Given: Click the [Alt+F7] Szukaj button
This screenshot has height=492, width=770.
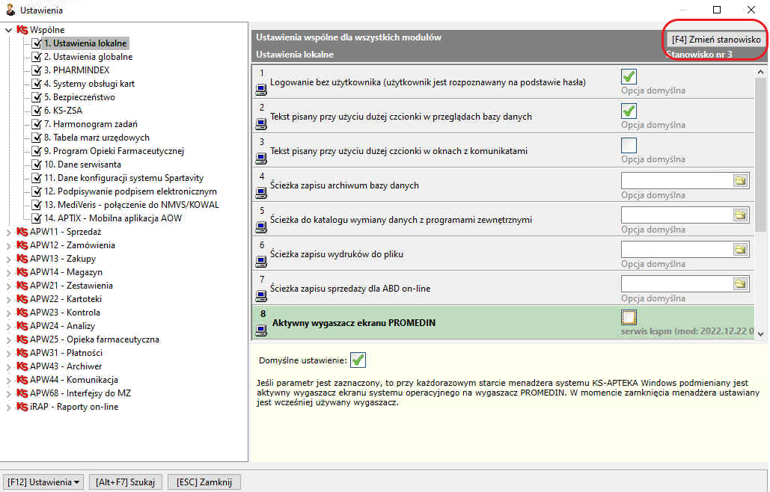Looking at the screenshot, I should (125, 482).
